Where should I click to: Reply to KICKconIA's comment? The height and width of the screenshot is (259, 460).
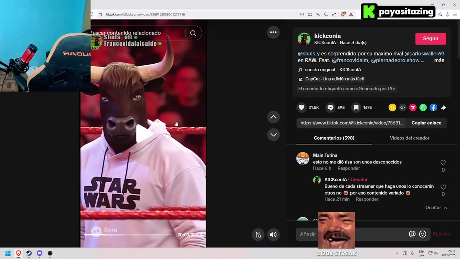click(367, 199)
